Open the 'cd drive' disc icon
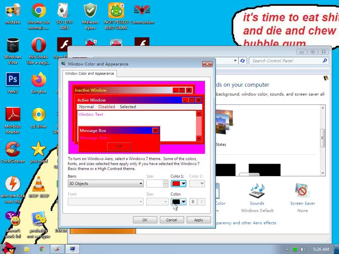Viewport: 339px width, 254px height. [38, 114]
